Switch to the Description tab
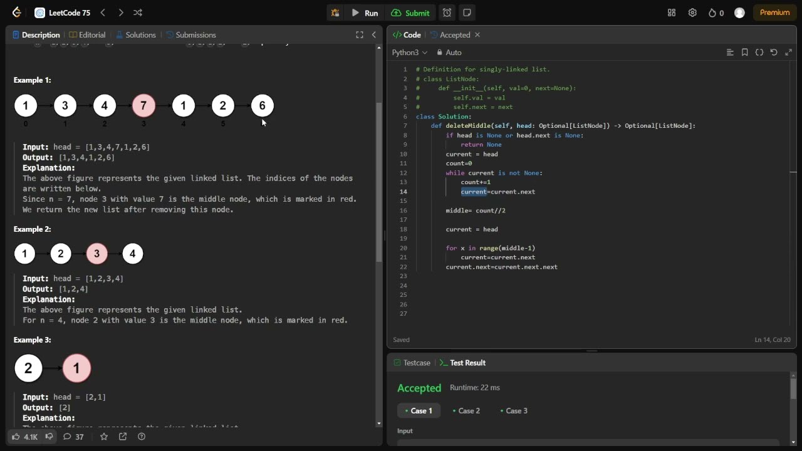Viewport: 802px width, 451px height. (x=36, y=35)
